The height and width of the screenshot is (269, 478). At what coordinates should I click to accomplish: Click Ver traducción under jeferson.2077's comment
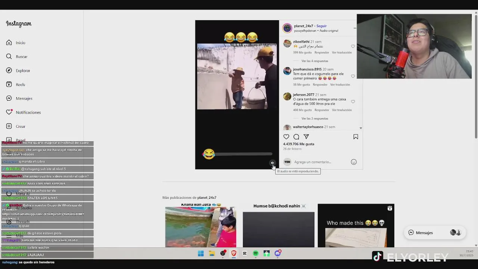pos(342,110)
